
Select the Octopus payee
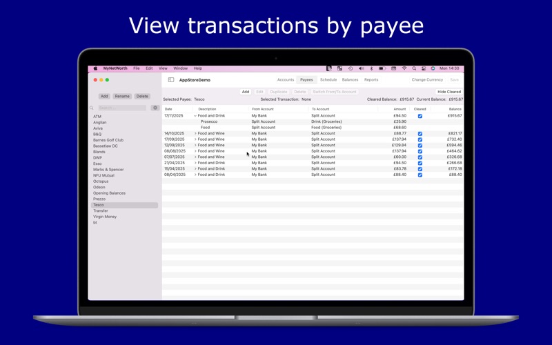click(x=101, y=181)
